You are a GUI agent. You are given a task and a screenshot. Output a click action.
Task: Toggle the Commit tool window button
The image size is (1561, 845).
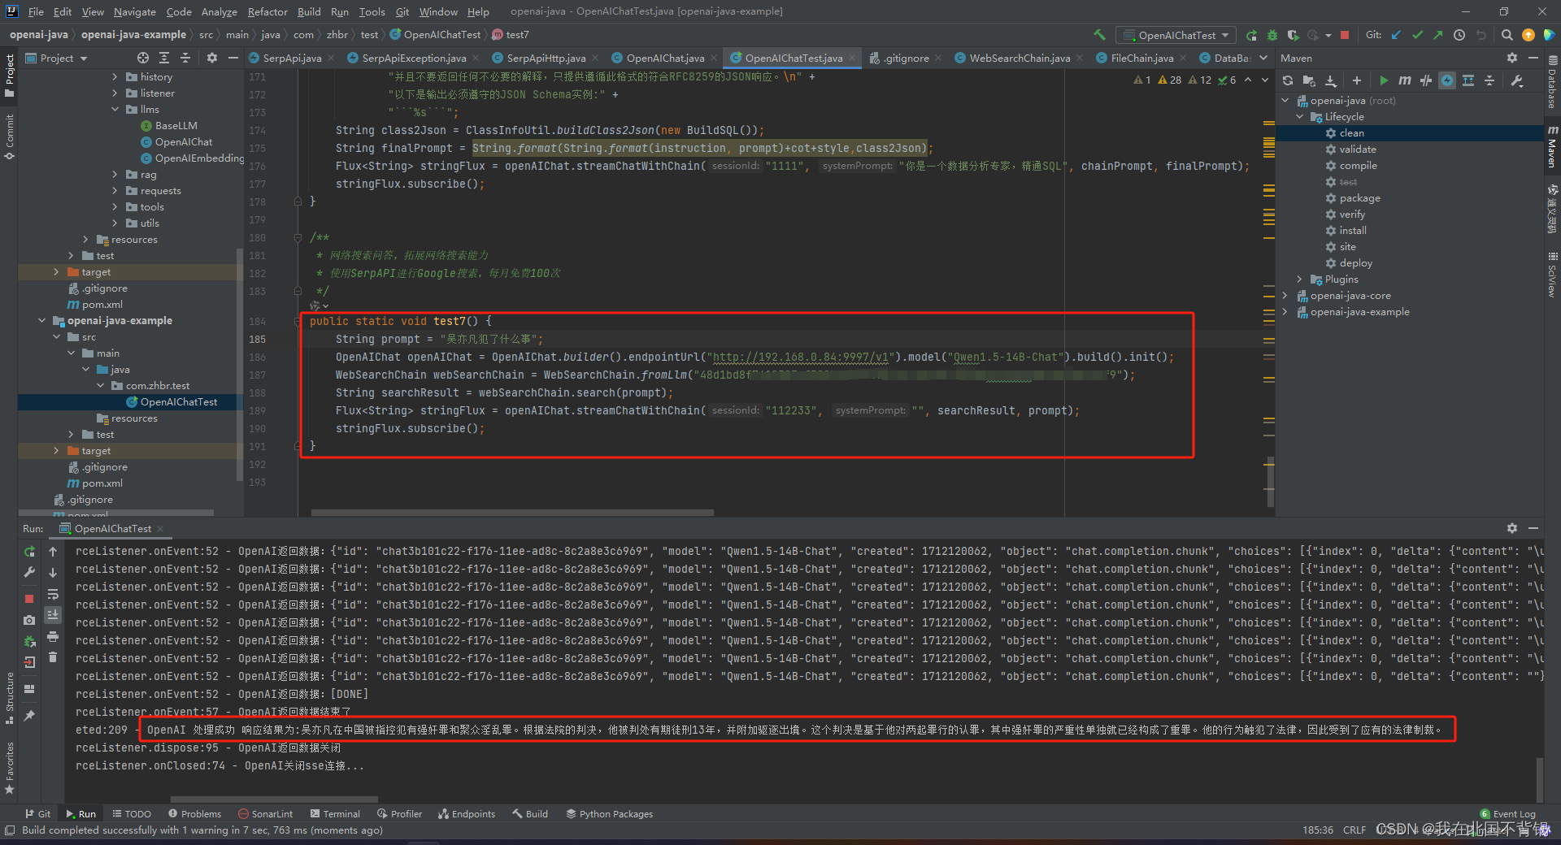9,136
